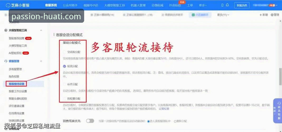The image size is (282, 132).
Task: Open 企微私域 top tab
Action: pos(157,5)
